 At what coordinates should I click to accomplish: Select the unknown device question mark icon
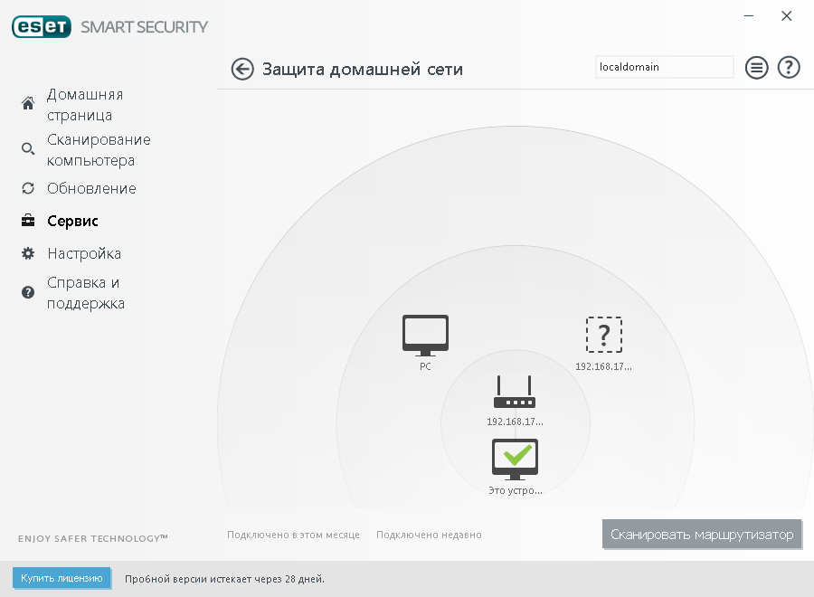click(604, 335)
